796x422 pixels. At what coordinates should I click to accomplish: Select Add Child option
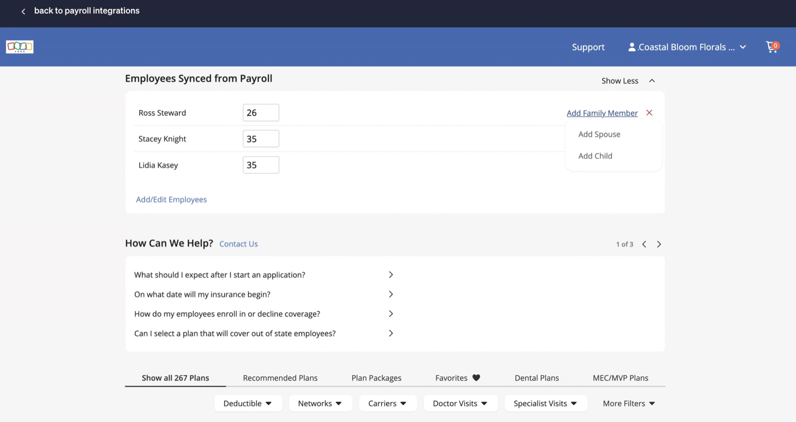coord(595,156)
